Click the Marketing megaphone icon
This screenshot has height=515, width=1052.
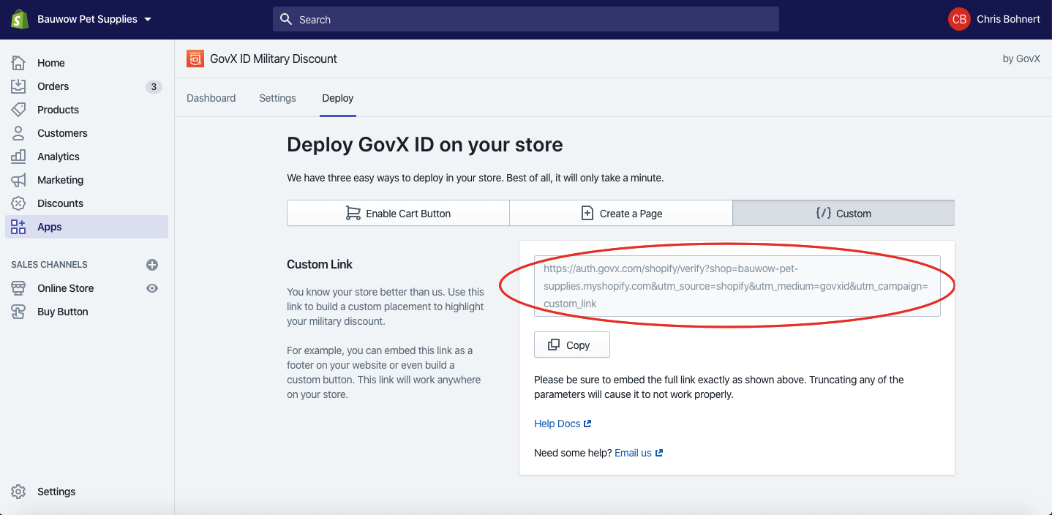click(18, 180)
